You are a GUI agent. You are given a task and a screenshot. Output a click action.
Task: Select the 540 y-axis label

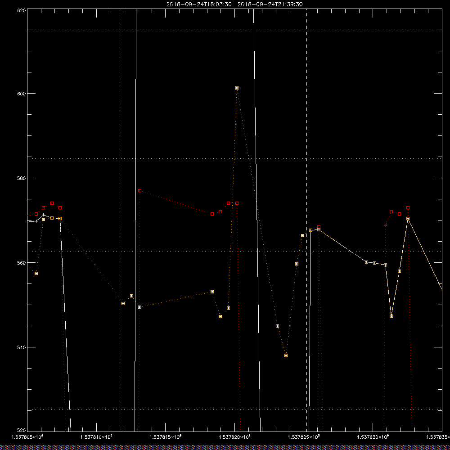[22, 347]
